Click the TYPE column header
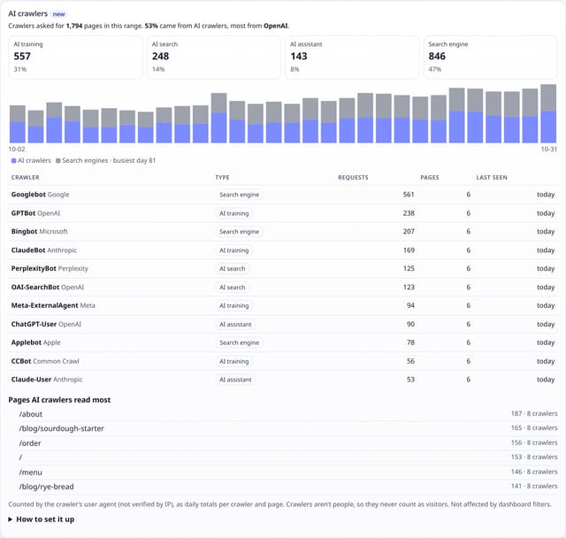566x538 pixels. coord(222,178)
